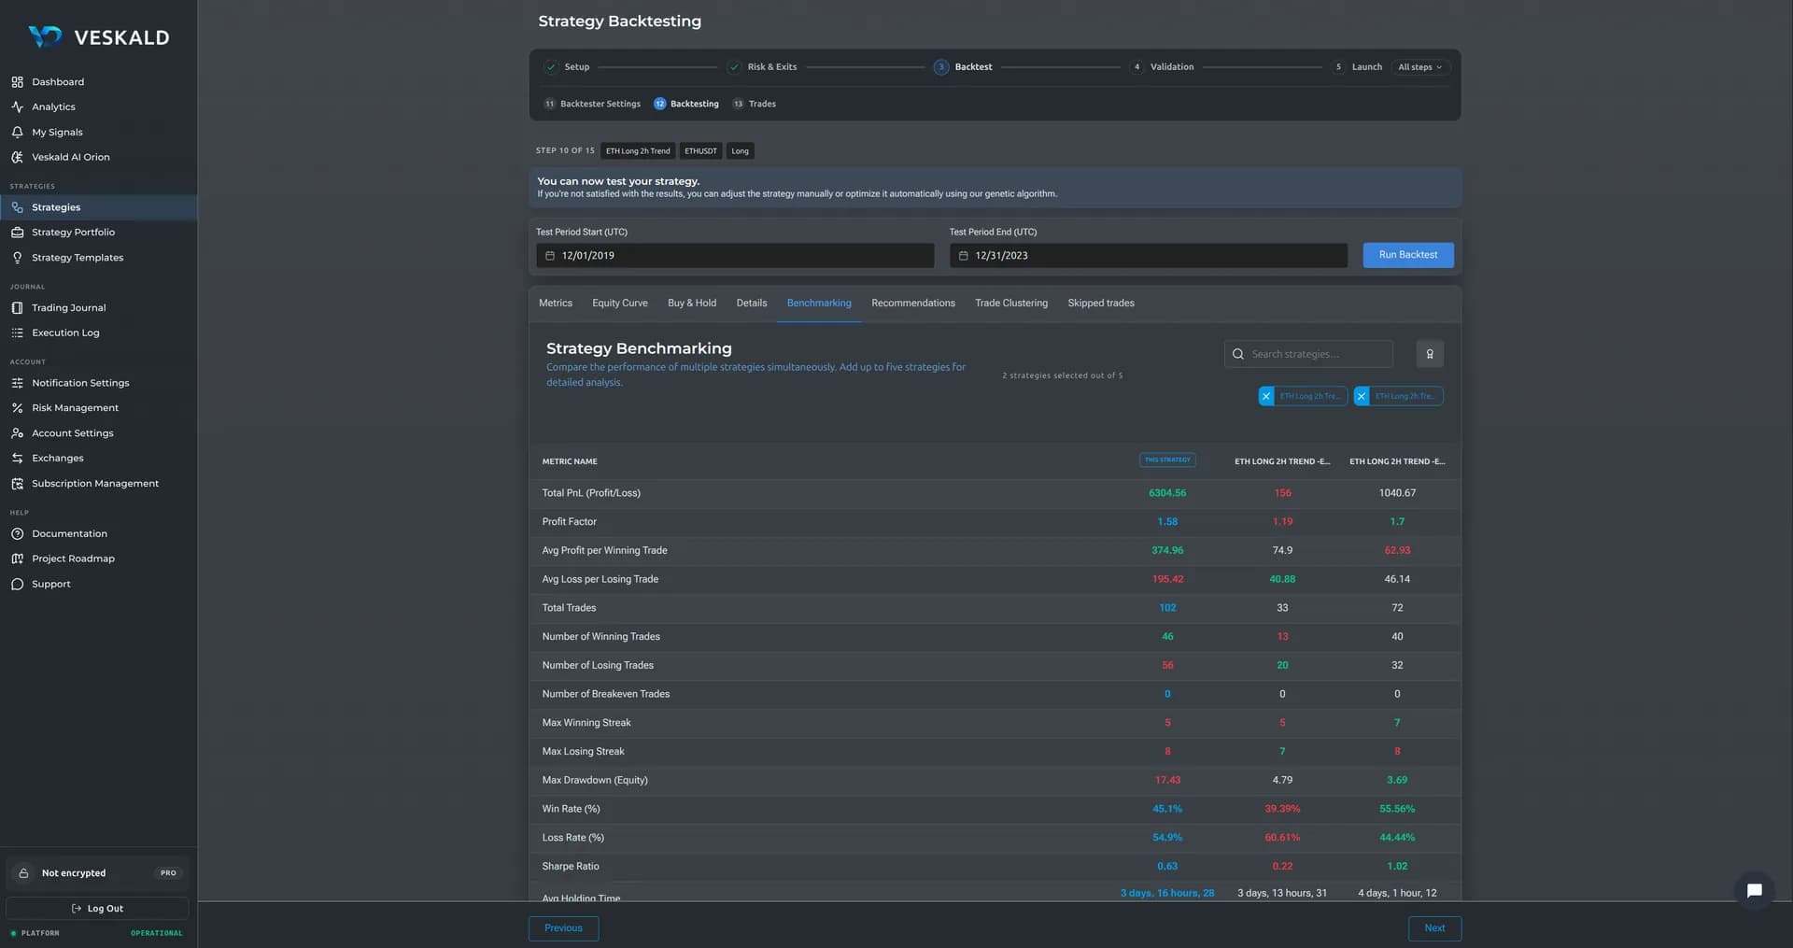Remove first ETH Long 2h Tre chip
This screenshot has width=1793, height=948.
coord(1266,396)
